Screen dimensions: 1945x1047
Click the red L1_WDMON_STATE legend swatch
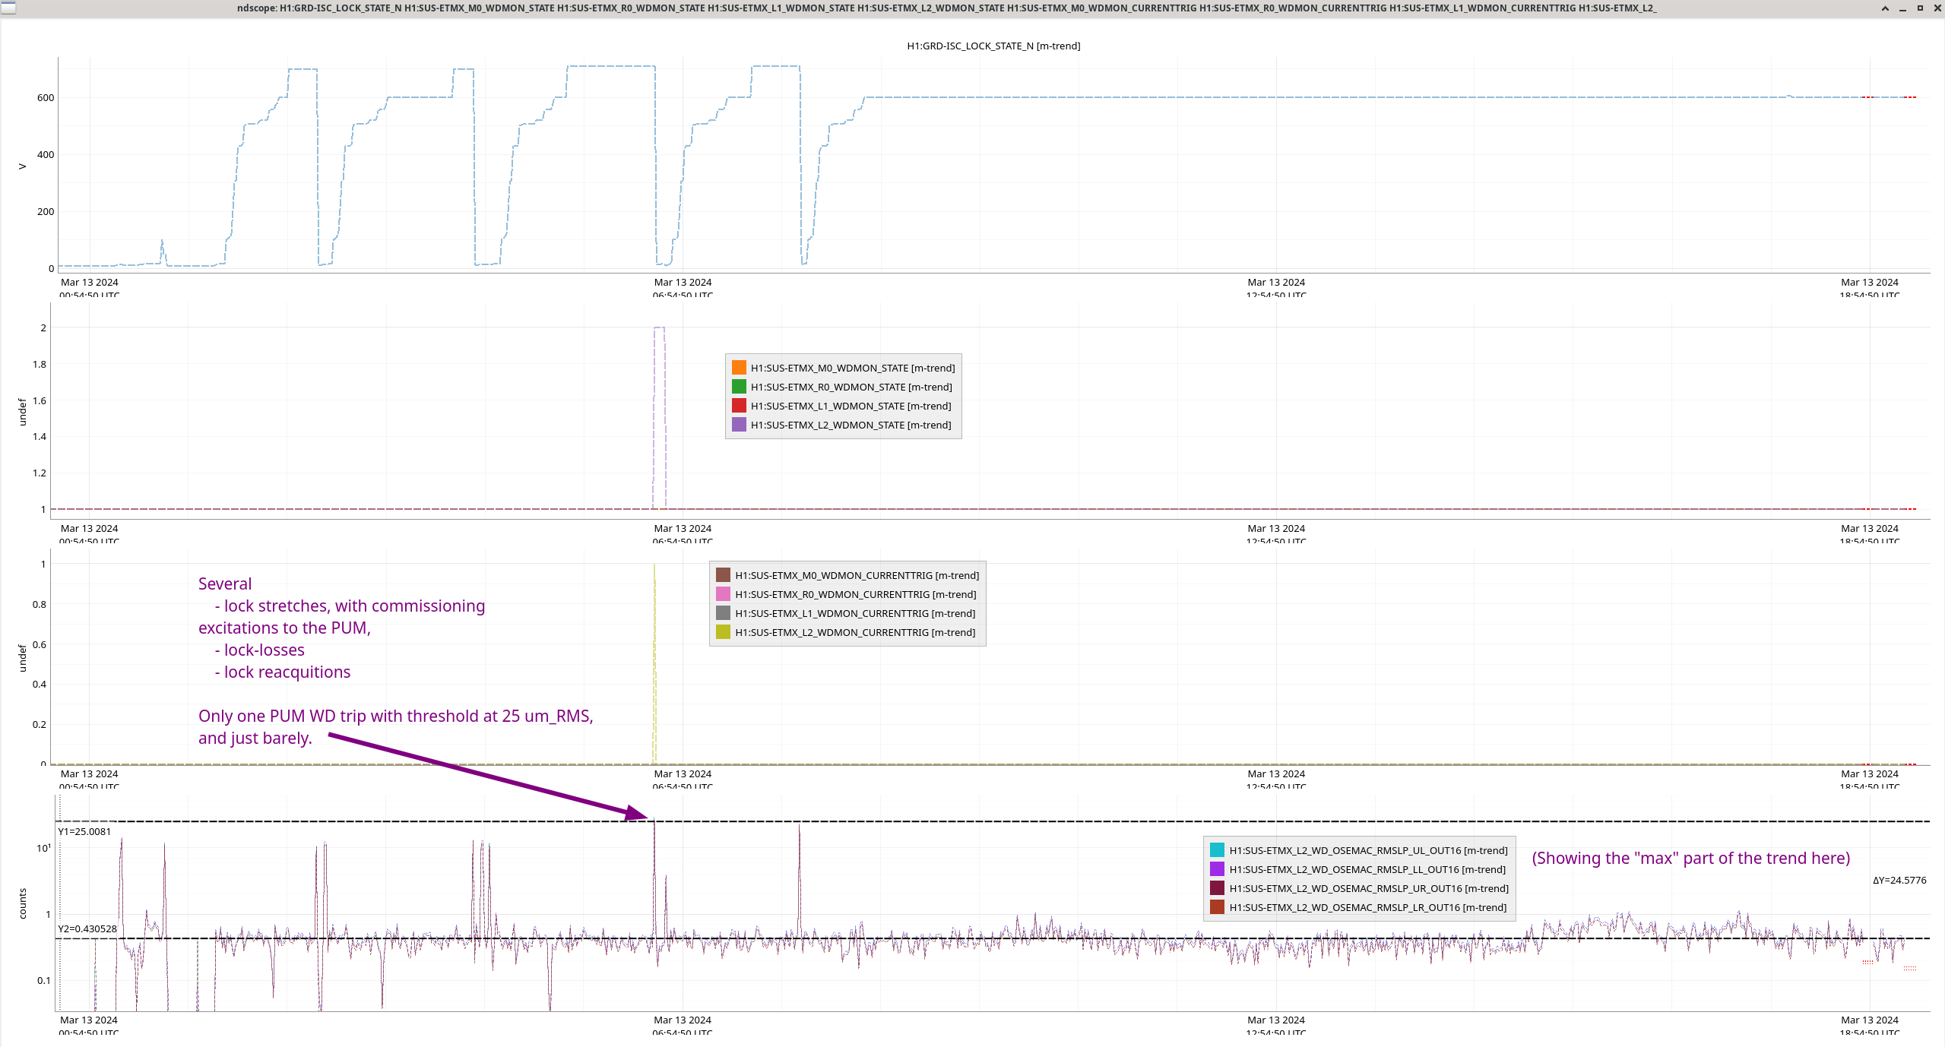click(739, 406)
